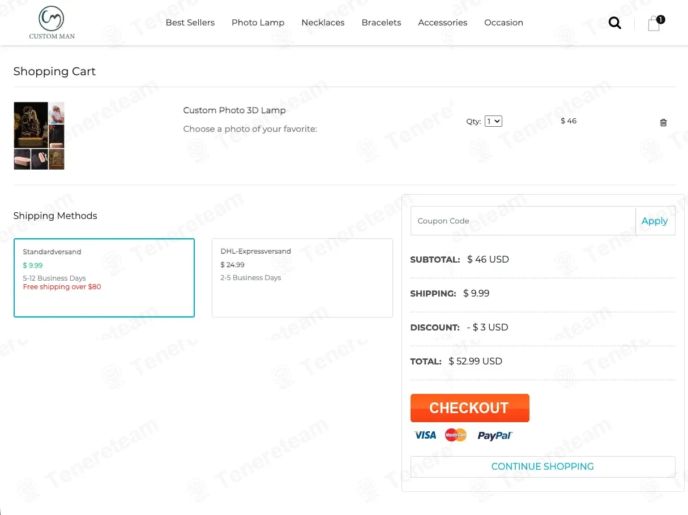Apply the coupon code
The height and width of the screenshot is (515, 688).
655,221
